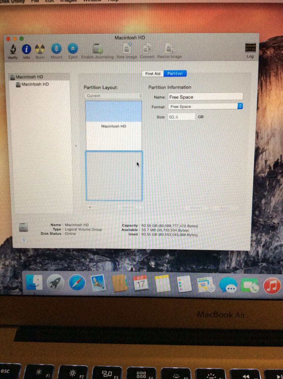The image size is (283, 379).
Task: Open the Info toolbar icon
Action: pos(26,49)
